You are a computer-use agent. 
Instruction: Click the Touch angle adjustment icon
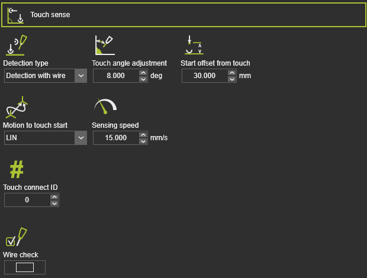(104, 46)
